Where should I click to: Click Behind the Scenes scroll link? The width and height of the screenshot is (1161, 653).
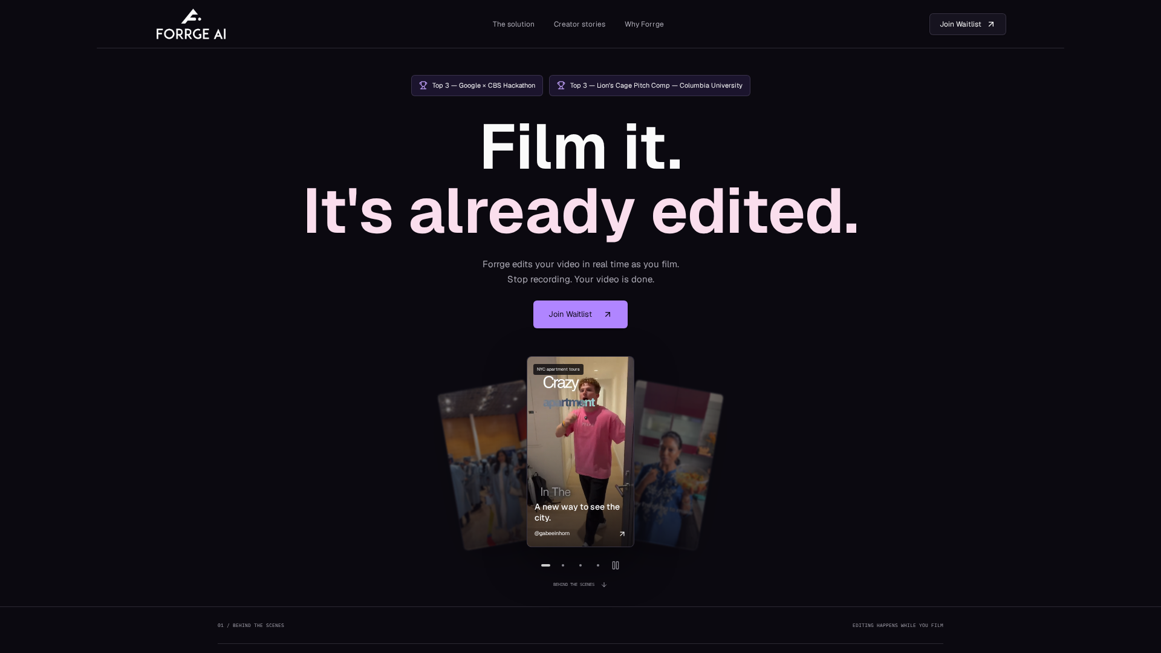[580, 585]
